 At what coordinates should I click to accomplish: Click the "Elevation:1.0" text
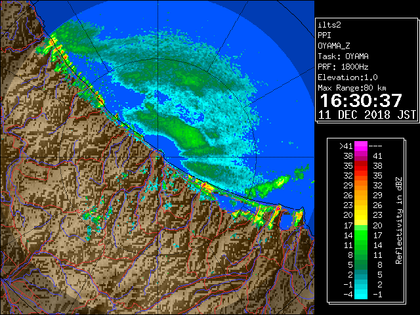coord(348,77)
